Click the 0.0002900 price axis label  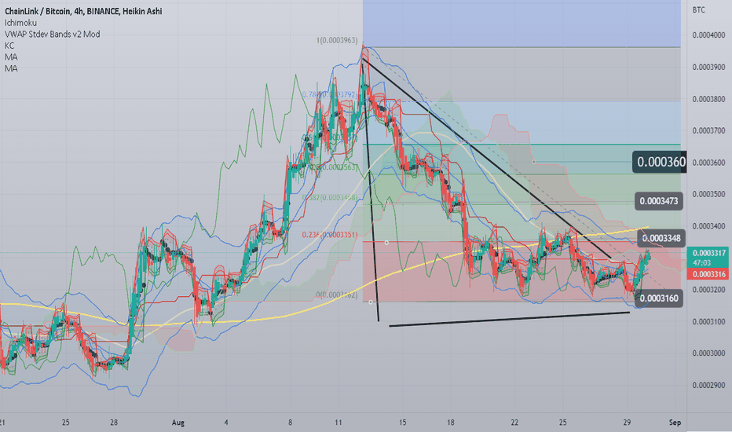[x=708, y=385]
